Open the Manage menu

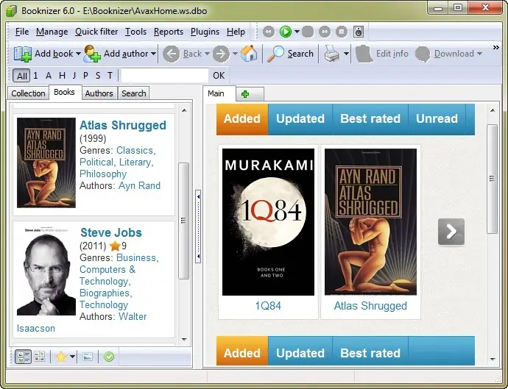[x=52, y=32]
